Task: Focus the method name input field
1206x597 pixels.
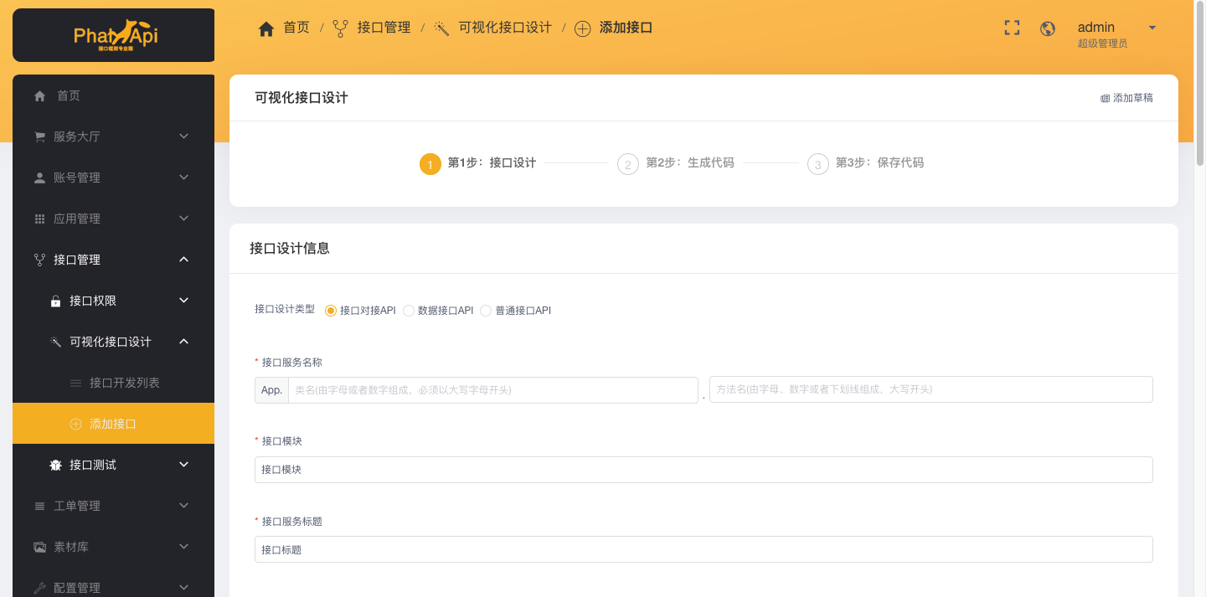Action: (931, 389)
